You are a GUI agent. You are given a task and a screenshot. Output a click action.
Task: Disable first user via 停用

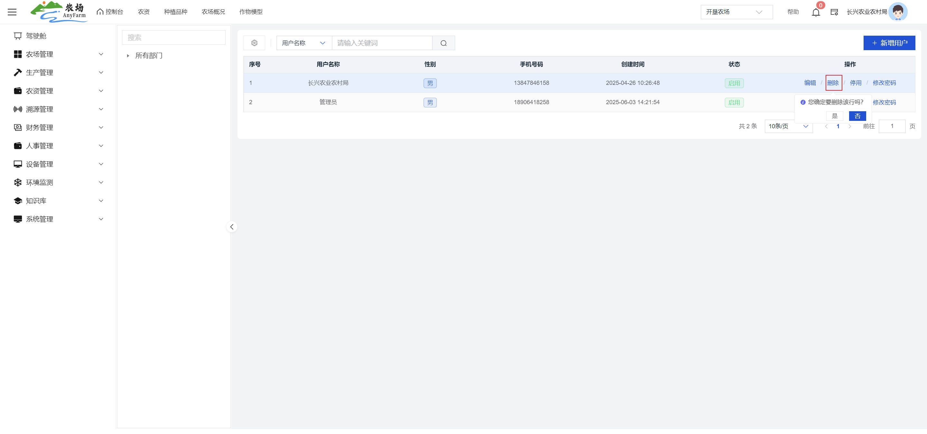point(856,83)
